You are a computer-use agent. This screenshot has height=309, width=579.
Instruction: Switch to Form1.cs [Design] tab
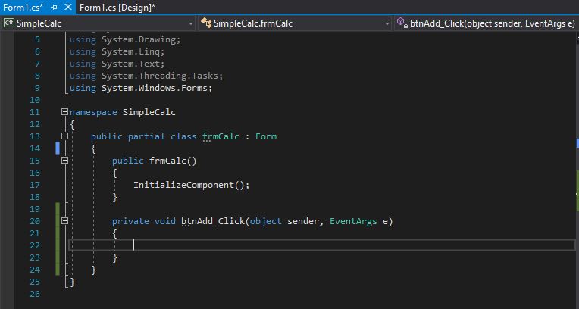coord(116,7)
